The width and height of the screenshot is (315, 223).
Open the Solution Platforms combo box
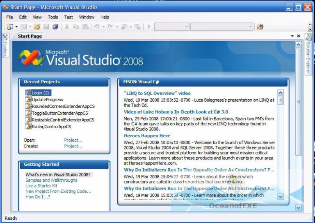tap(221, 27)
